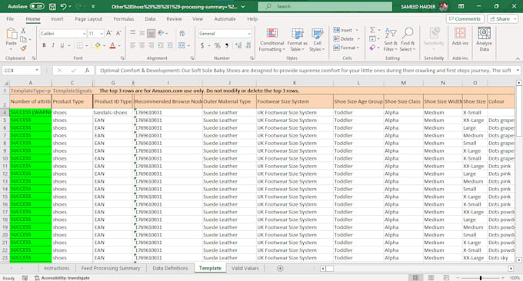Toggle Bold formatting
523x281 pixels.
44,45
